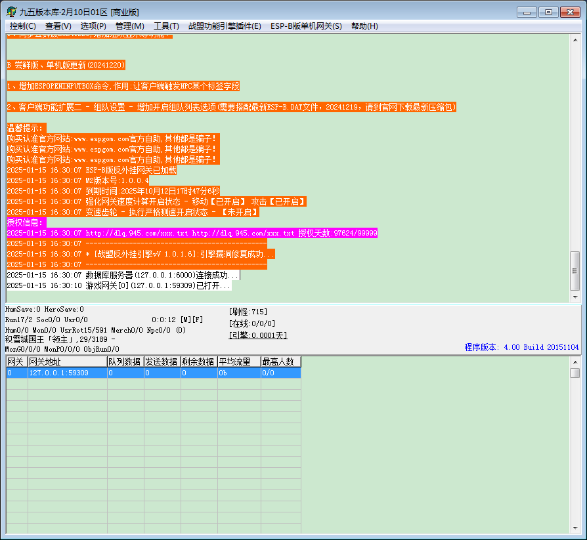
Task: Click the 网关地址 column header
Action: tap(68, 362)
